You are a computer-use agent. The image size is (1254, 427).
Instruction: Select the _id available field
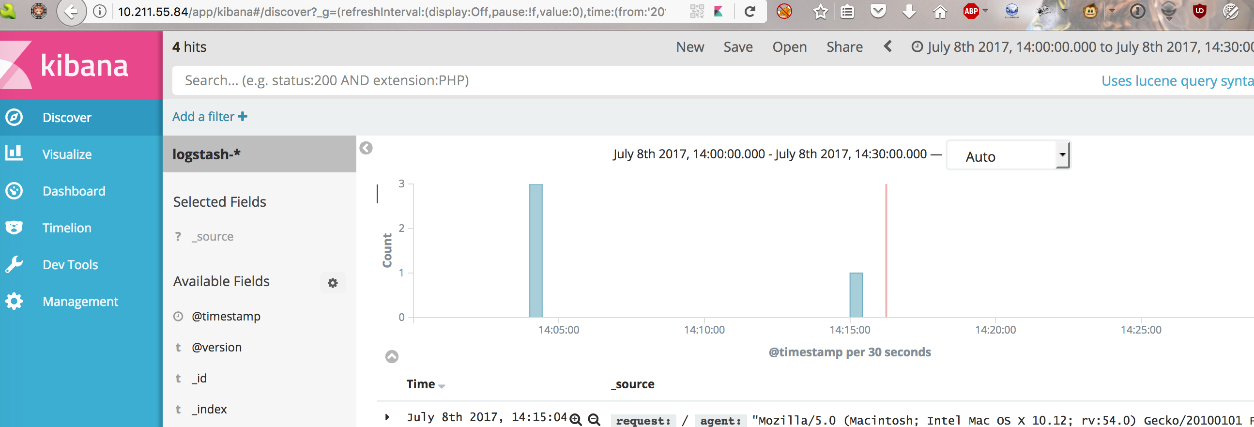point(199,378)
